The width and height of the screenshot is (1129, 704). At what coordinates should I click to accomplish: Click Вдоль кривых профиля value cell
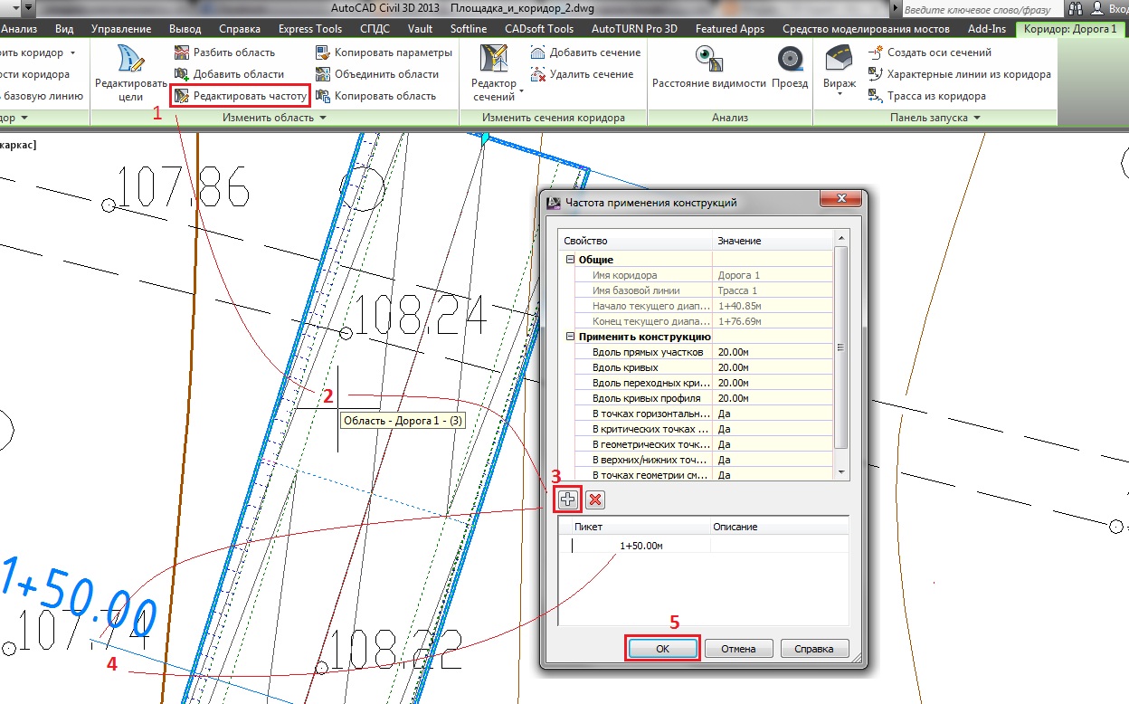pyautogui.click(x=773, y=398)
